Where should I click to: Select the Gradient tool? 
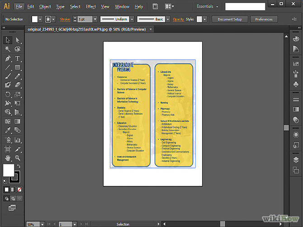tap(17, 121)
